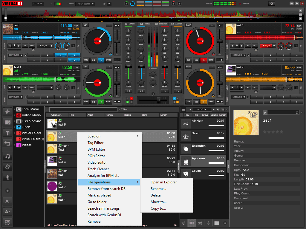Click the filter folder sidebar icon
This screenshot has width=306, height=229.
(7, 133)
